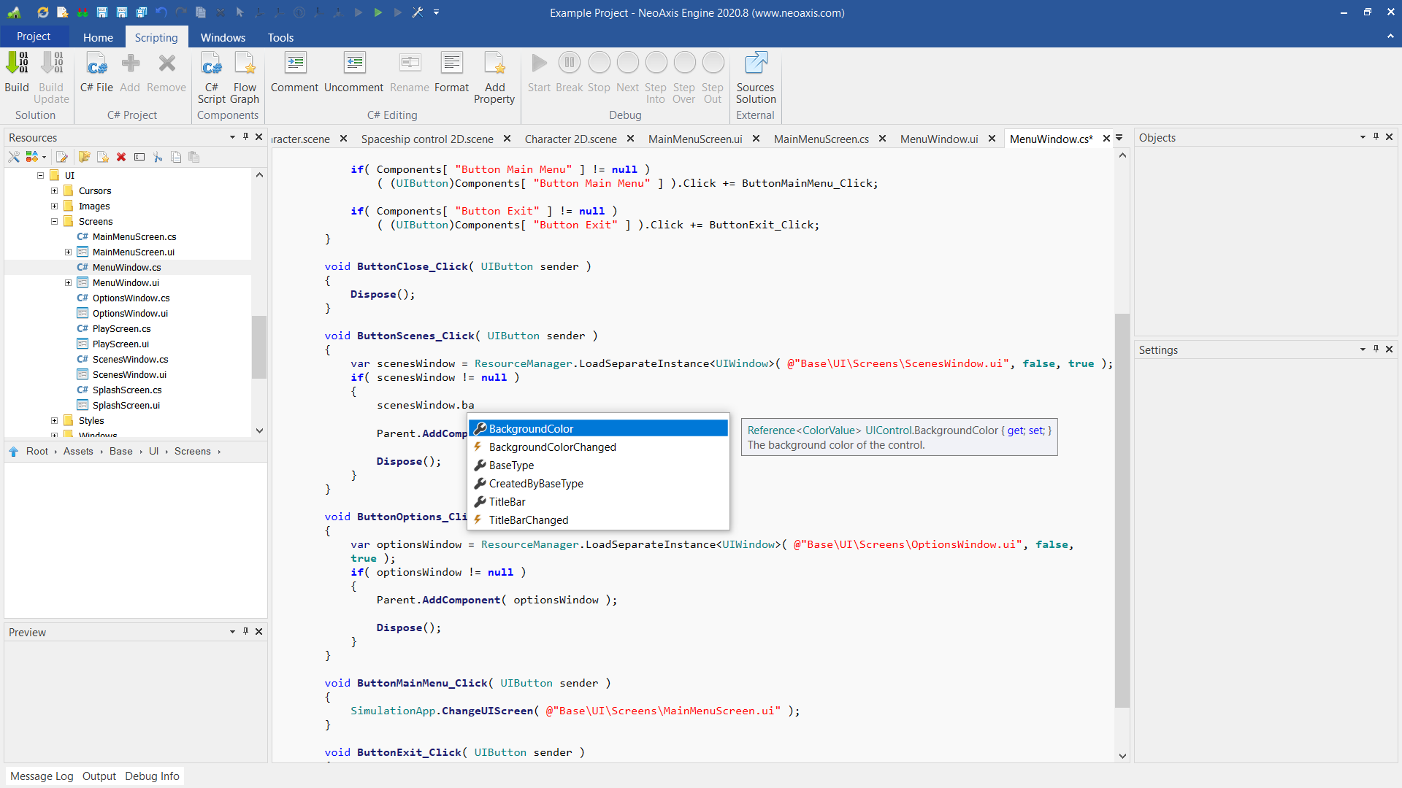Navigate to Assets in breadcrumb
This screenshot has height=788, width=1402.
(x=78, y=452)
